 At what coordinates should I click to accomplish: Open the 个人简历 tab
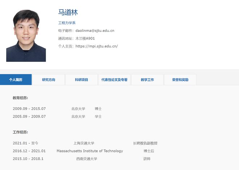tap(16, 80)
